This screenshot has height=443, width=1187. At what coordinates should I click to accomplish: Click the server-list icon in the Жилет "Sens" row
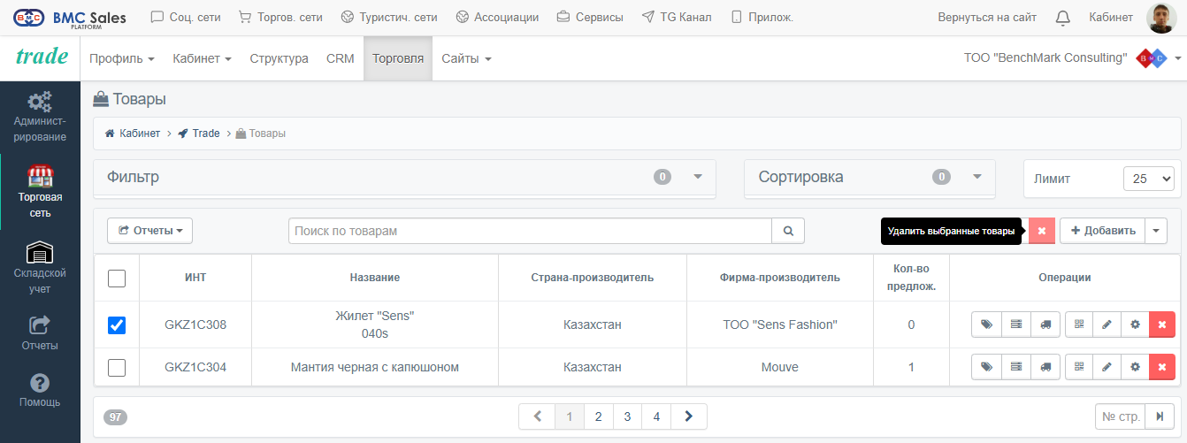click(1015, 325)
